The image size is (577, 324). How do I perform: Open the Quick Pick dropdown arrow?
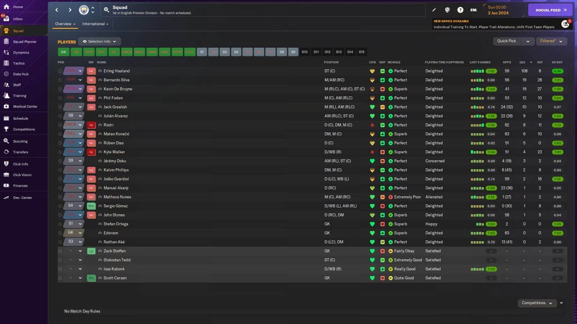coord(528,41)
